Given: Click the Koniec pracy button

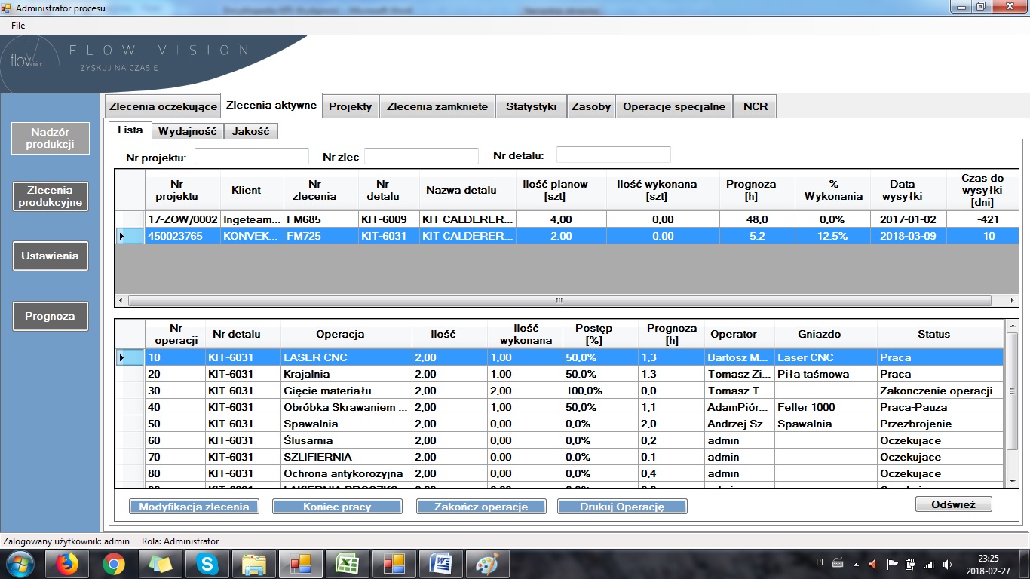Looking at the screenshot, I should 337,507.
